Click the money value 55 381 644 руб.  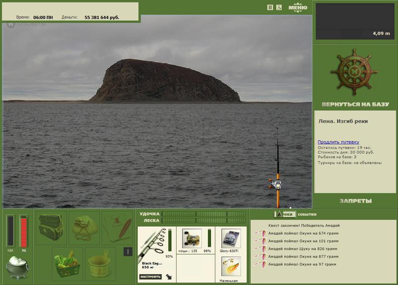[102, 17]
